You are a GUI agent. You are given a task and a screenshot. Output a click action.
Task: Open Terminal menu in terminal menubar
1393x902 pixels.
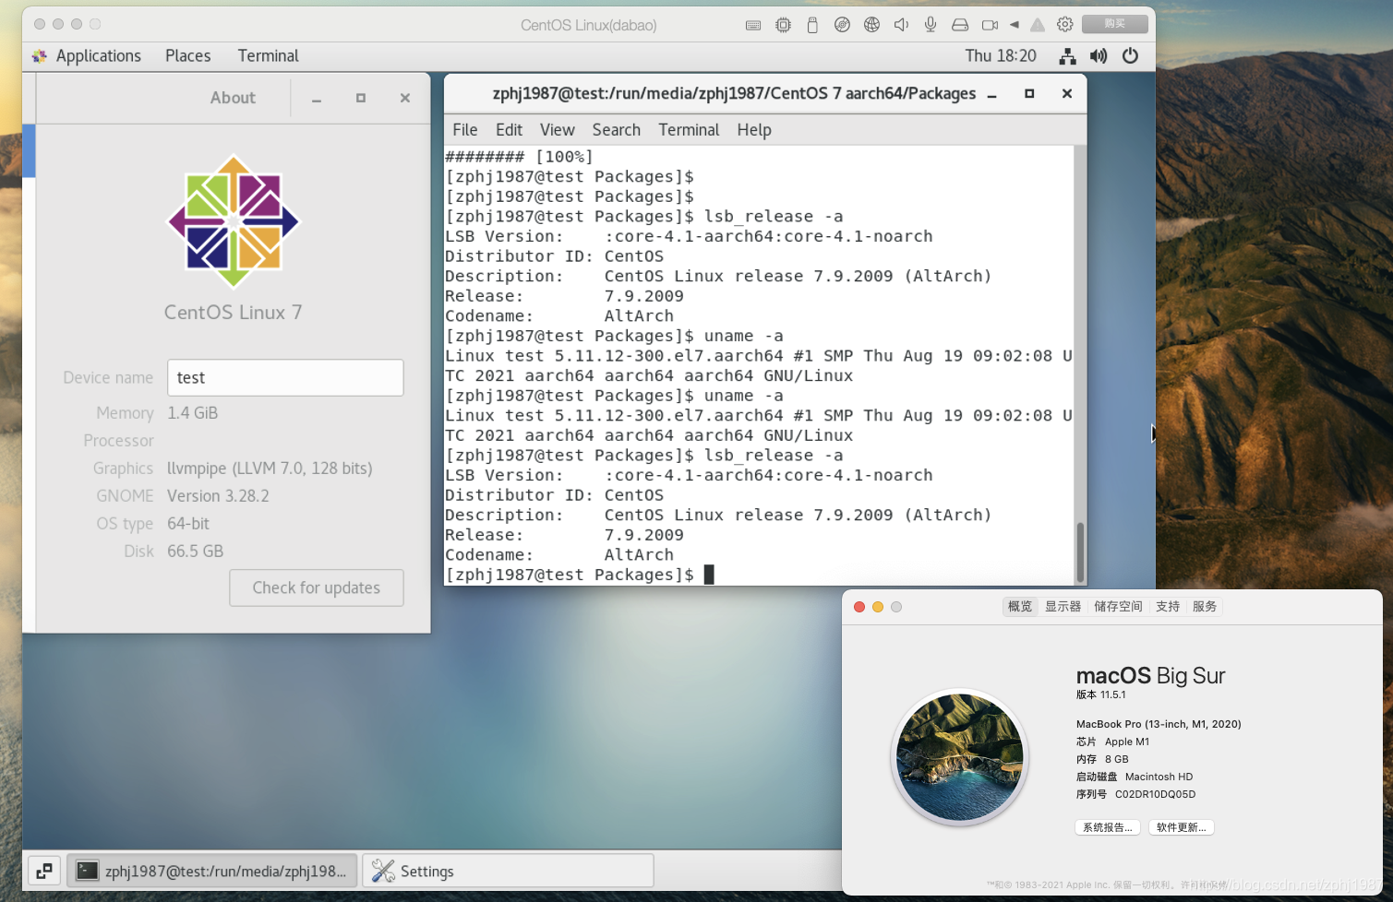point(689,130)
